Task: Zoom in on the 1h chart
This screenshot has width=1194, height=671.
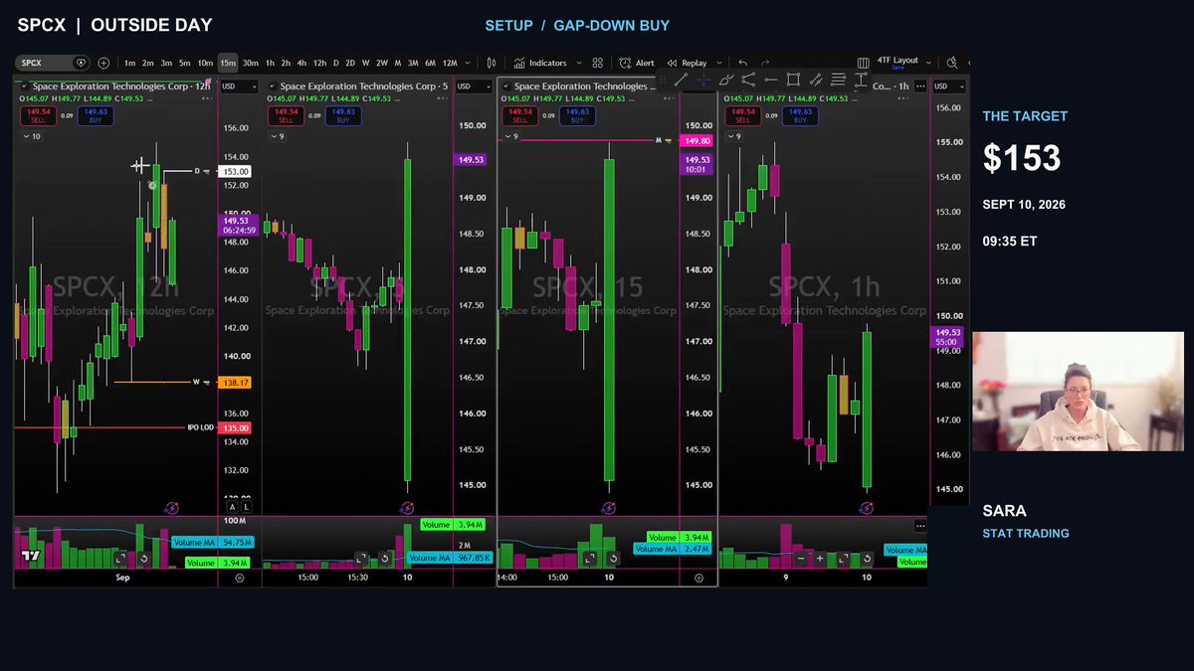Action: click(x=820, y=559)
